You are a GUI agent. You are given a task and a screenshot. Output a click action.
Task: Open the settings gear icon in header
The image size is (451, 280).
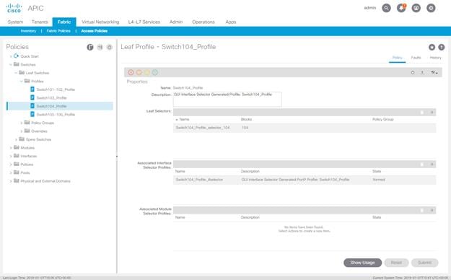[431, 8]
